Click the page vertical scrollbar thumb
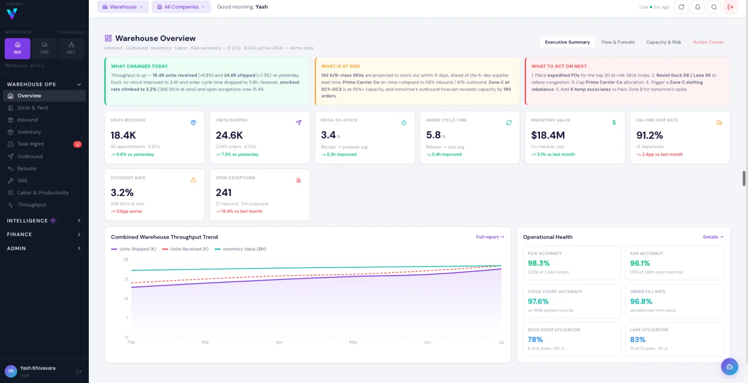 (744, 178)
